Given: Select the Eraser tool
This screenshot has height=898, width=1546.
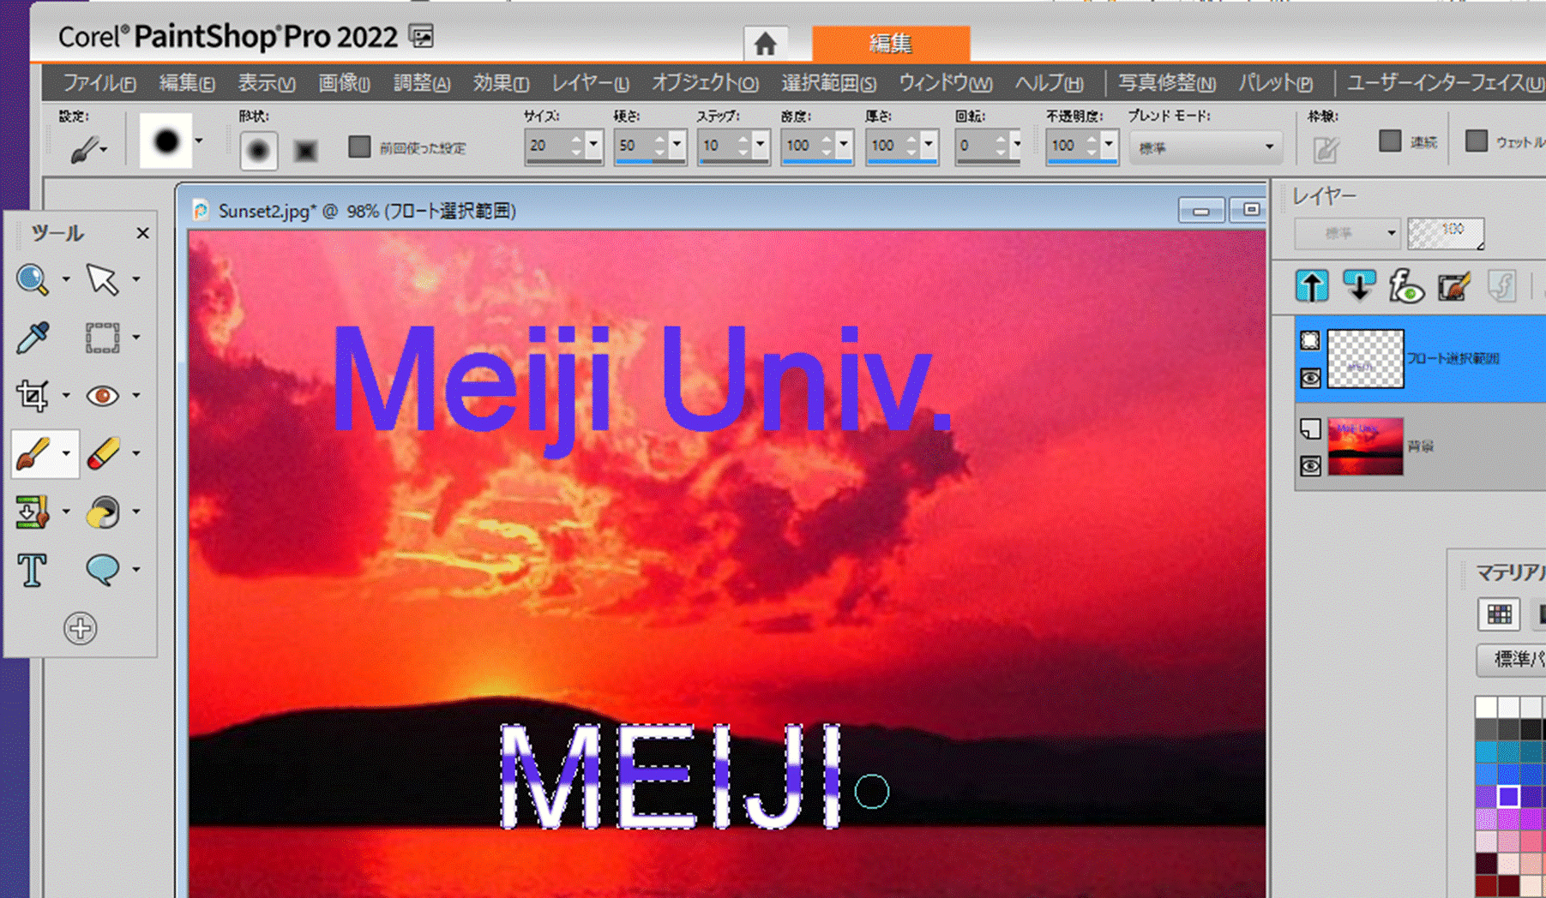Looking at the screenshot, I should [102, 453].
